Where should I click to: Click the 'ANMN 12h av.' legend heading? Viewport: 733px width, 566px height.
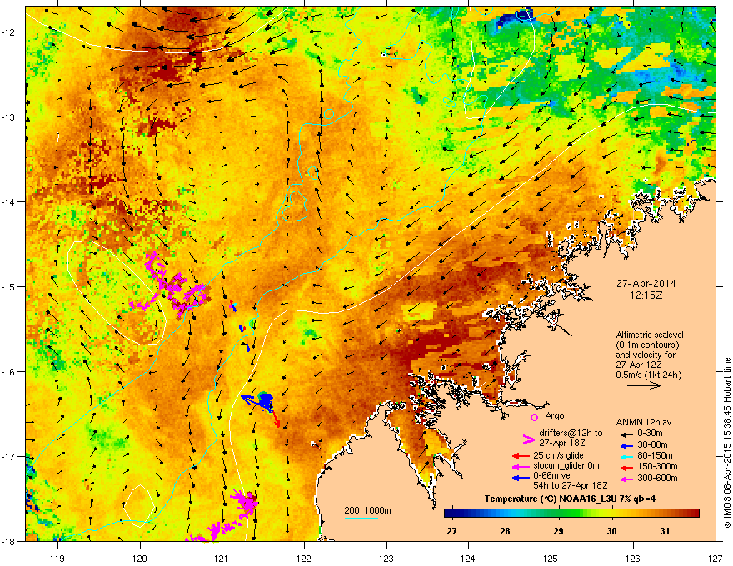645,422
